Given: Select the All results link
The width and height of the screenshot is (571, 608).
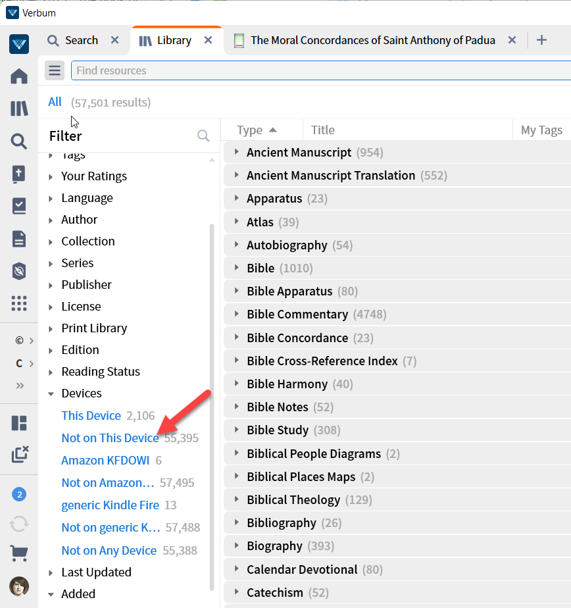Looking at the screenshot, I should point(55,102).
